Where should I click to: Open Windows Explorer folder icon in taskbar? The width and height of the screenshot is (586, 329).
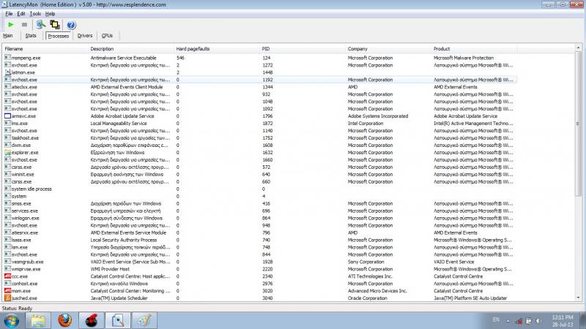(39, 319)
